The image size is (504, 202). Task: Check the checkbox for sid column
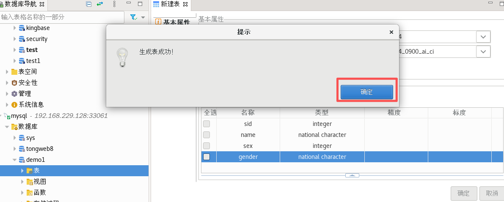207,124
